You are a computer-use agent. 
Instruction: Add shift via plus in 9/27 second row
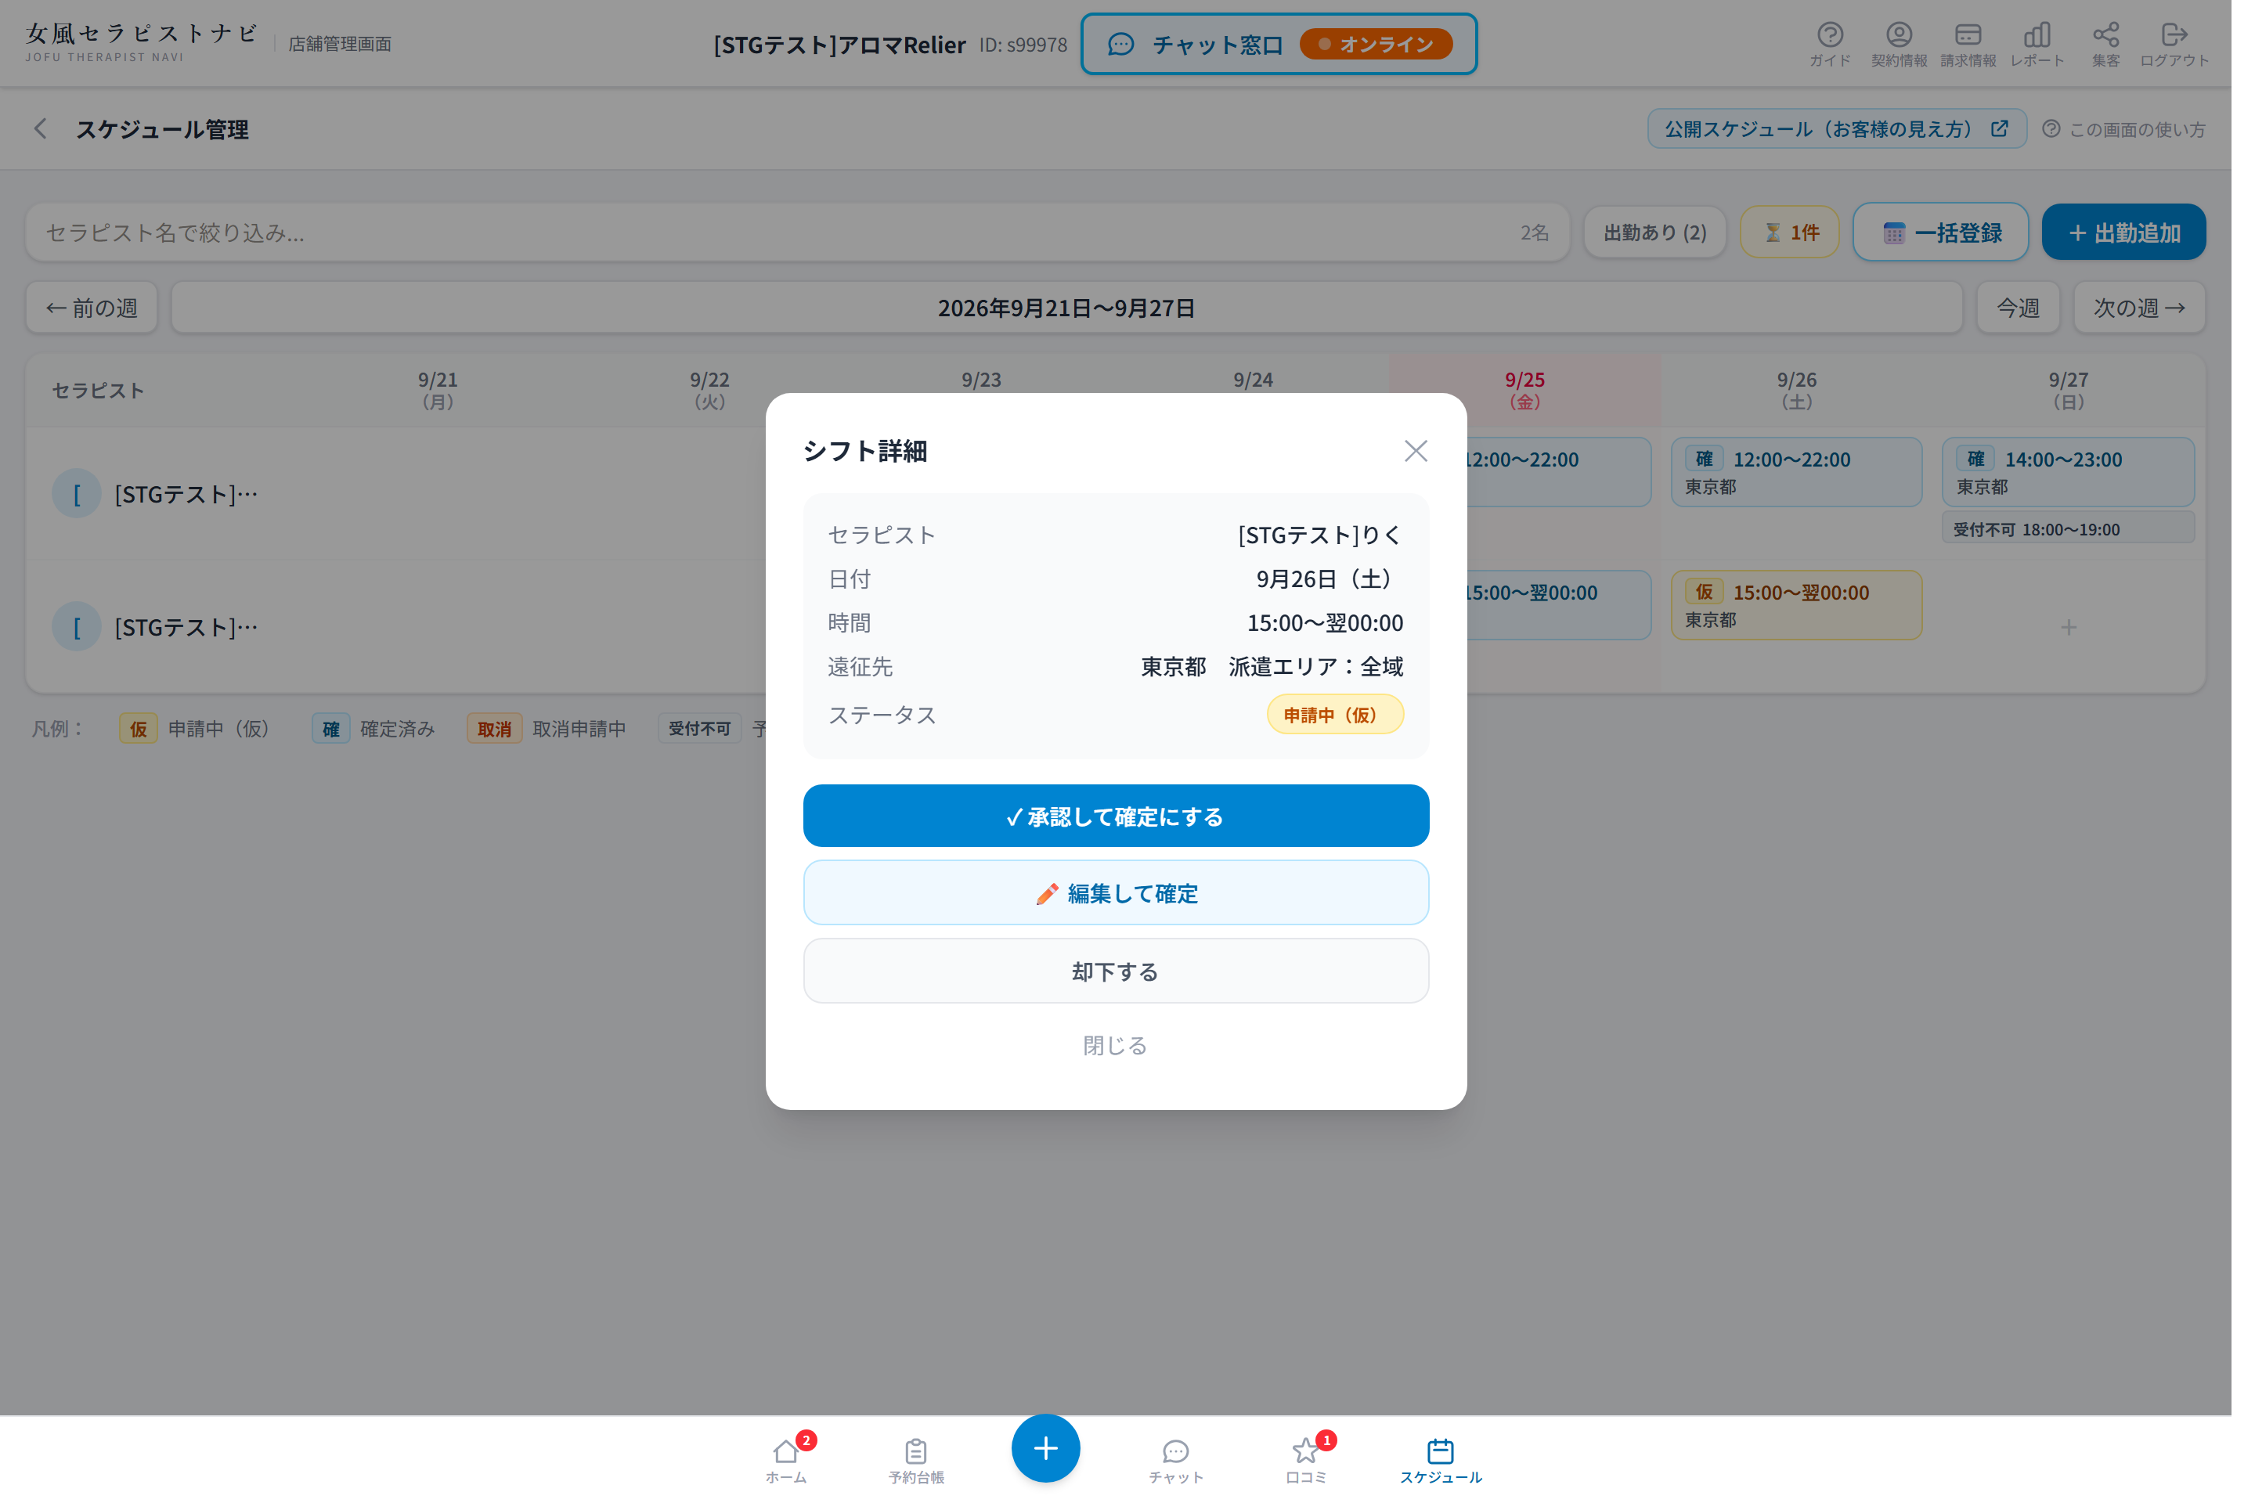pyautogui.click(x=2069, y=627)
